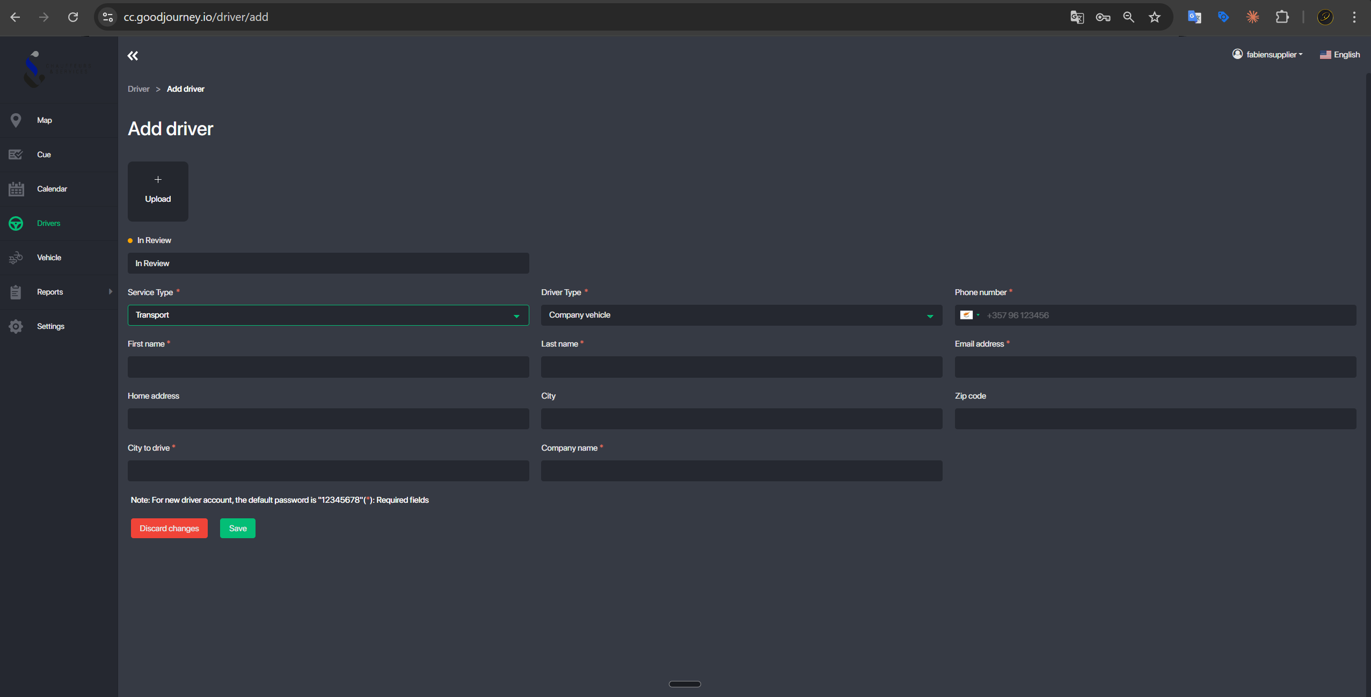The width and height of the screenshot is (1371, 697).
Task: Click the Company name input field
Action: click(741, 471)
